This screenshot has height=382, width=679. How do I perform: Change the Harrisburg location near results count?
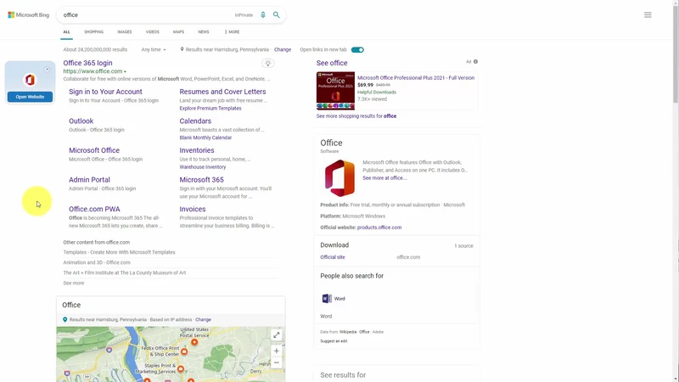(283, 50)
